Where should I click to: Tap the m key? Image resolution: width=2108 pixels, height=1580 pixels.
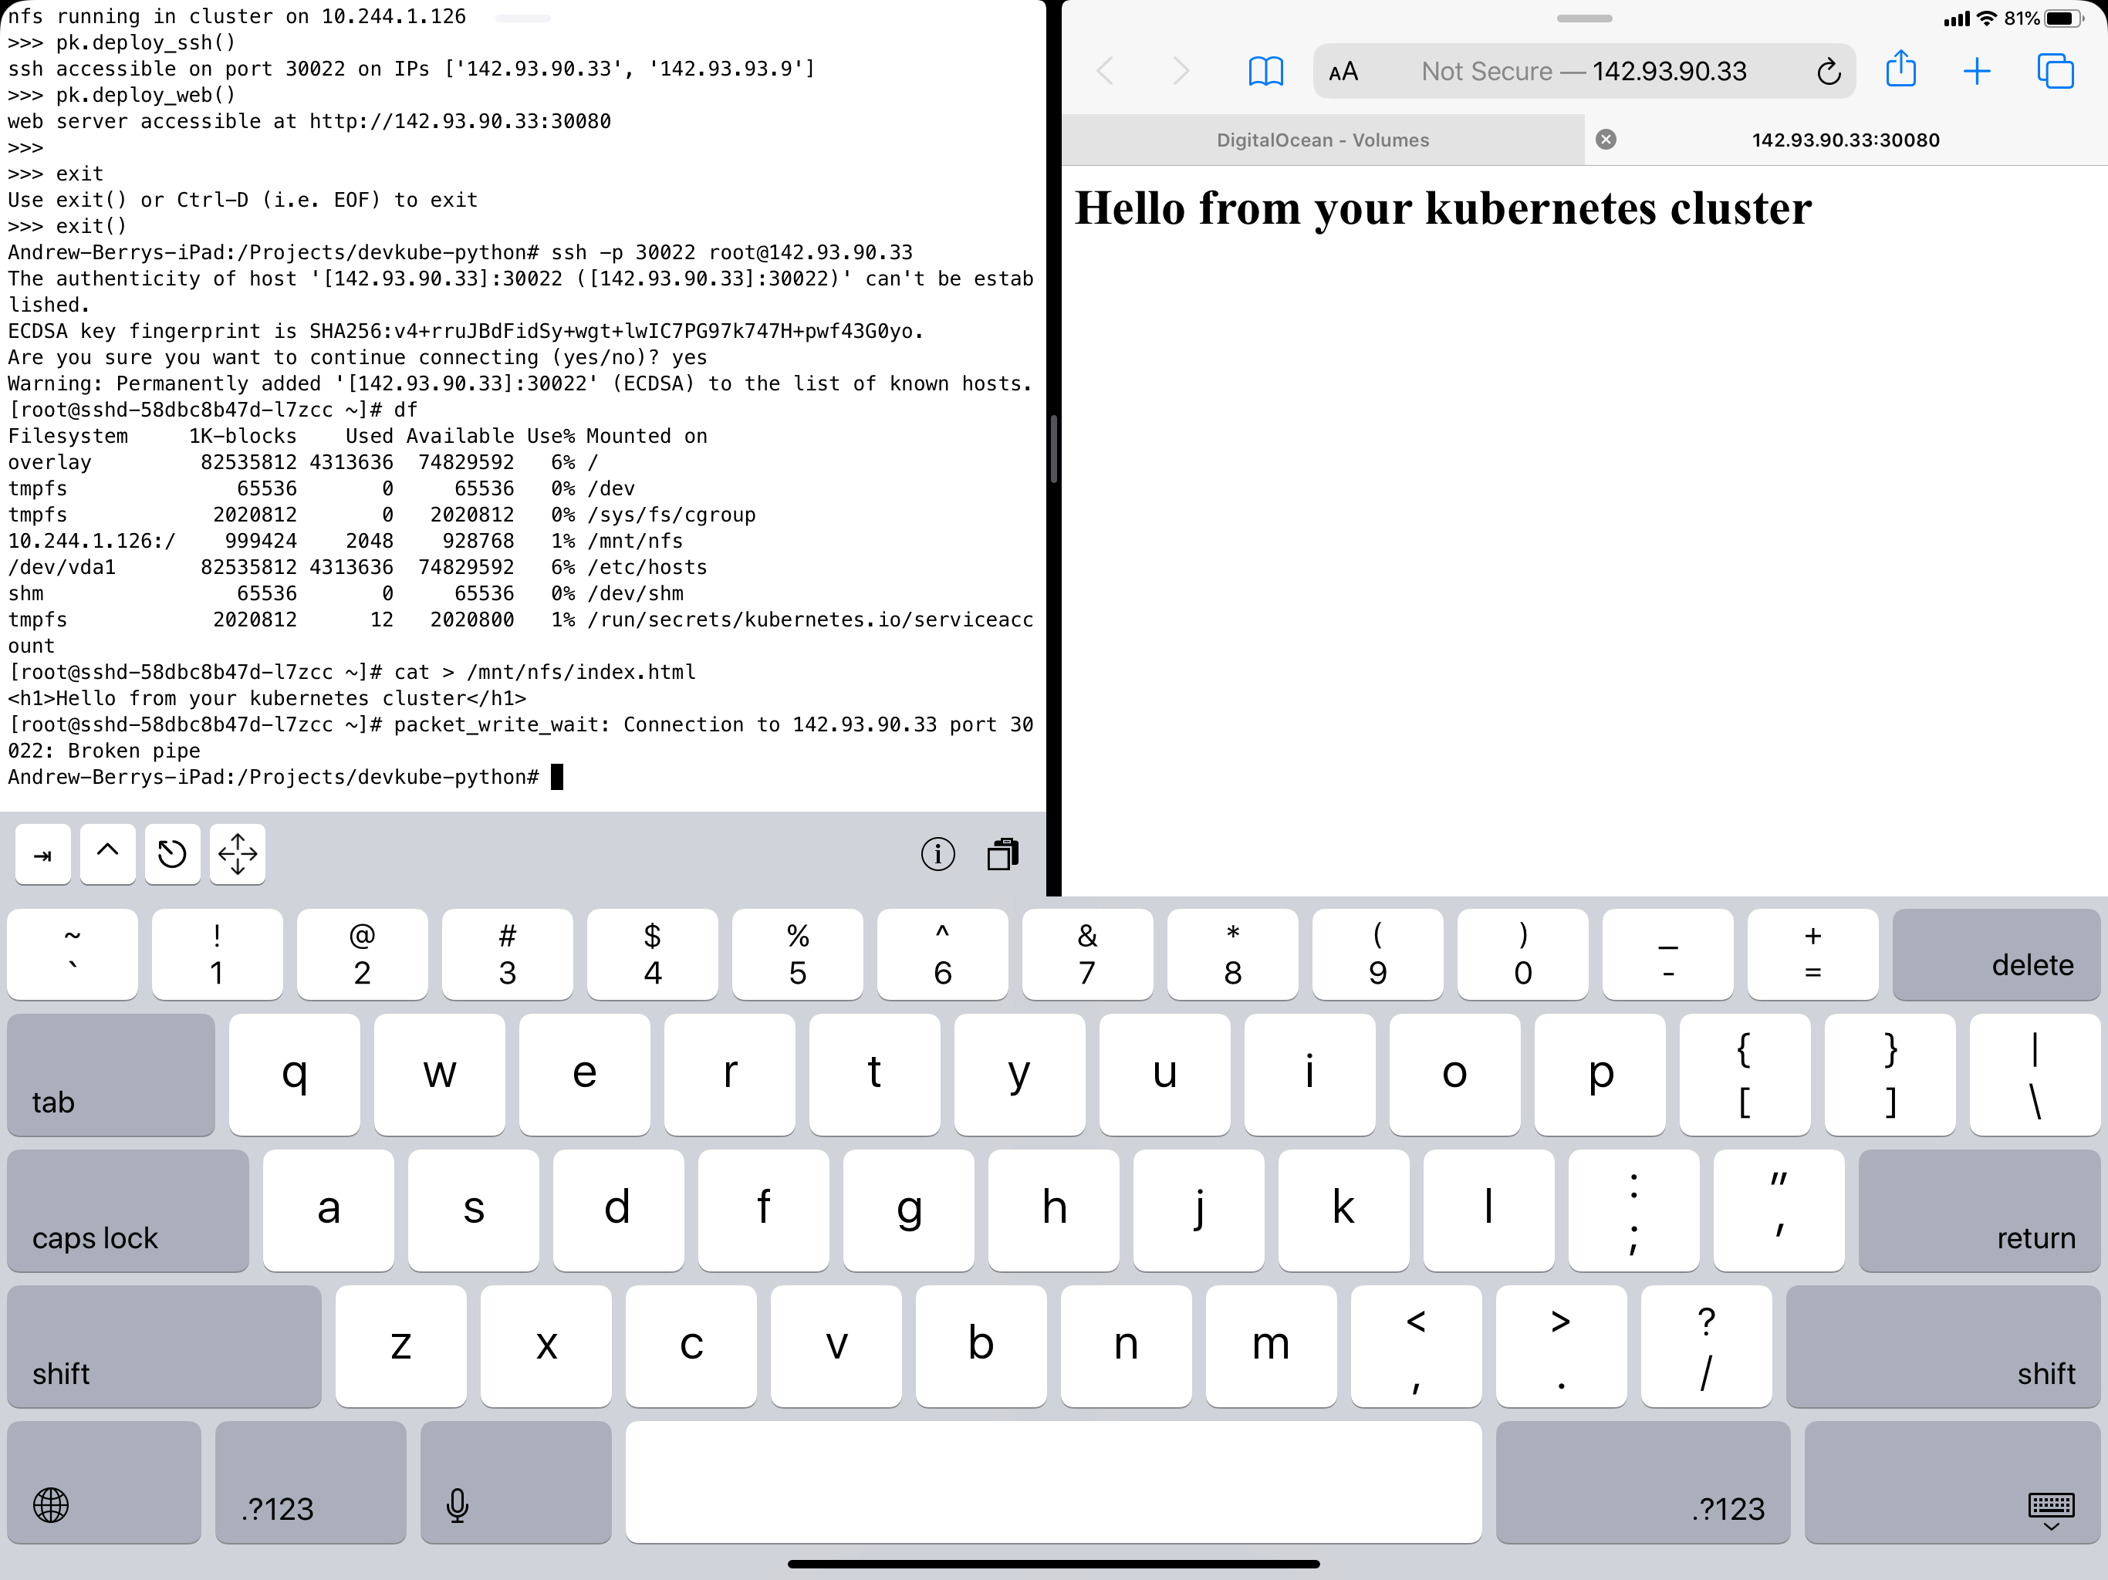pyautogui.click(x=1270, y=1345)
